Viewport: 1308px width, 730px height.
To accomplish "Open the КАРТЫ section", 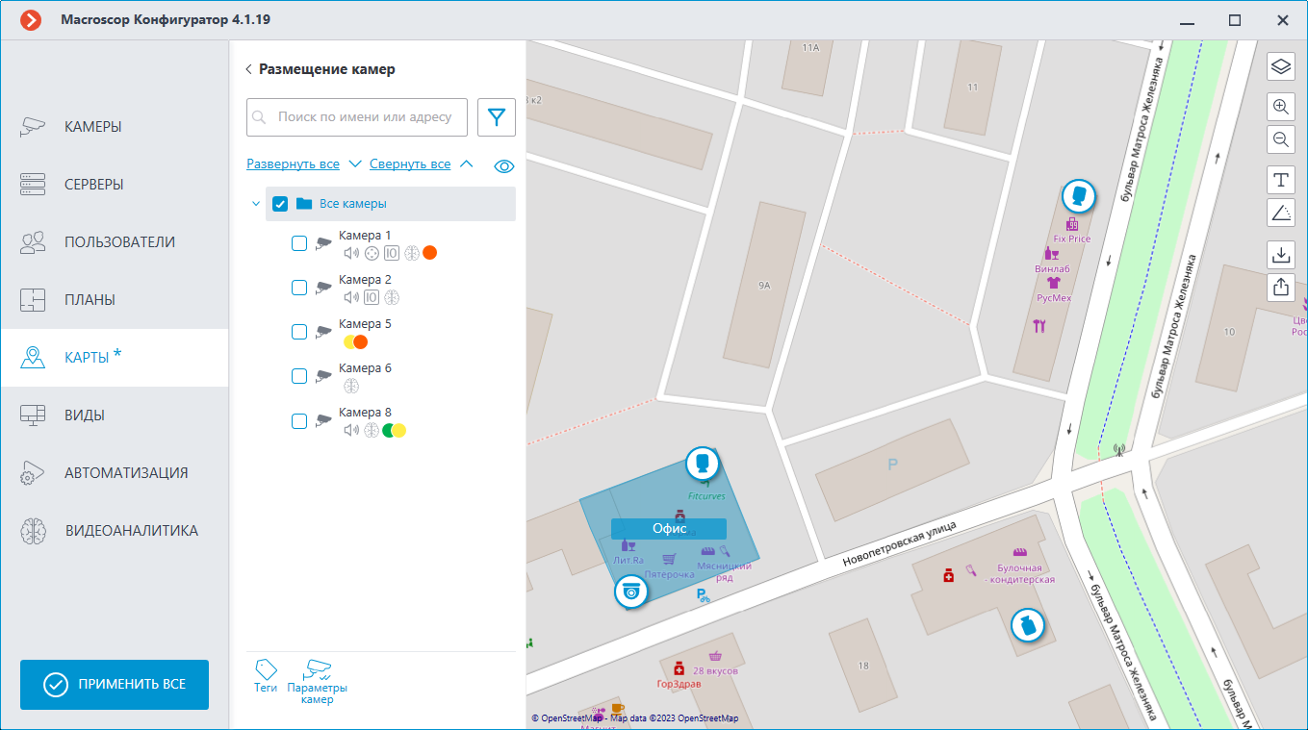I will point(115,358).
